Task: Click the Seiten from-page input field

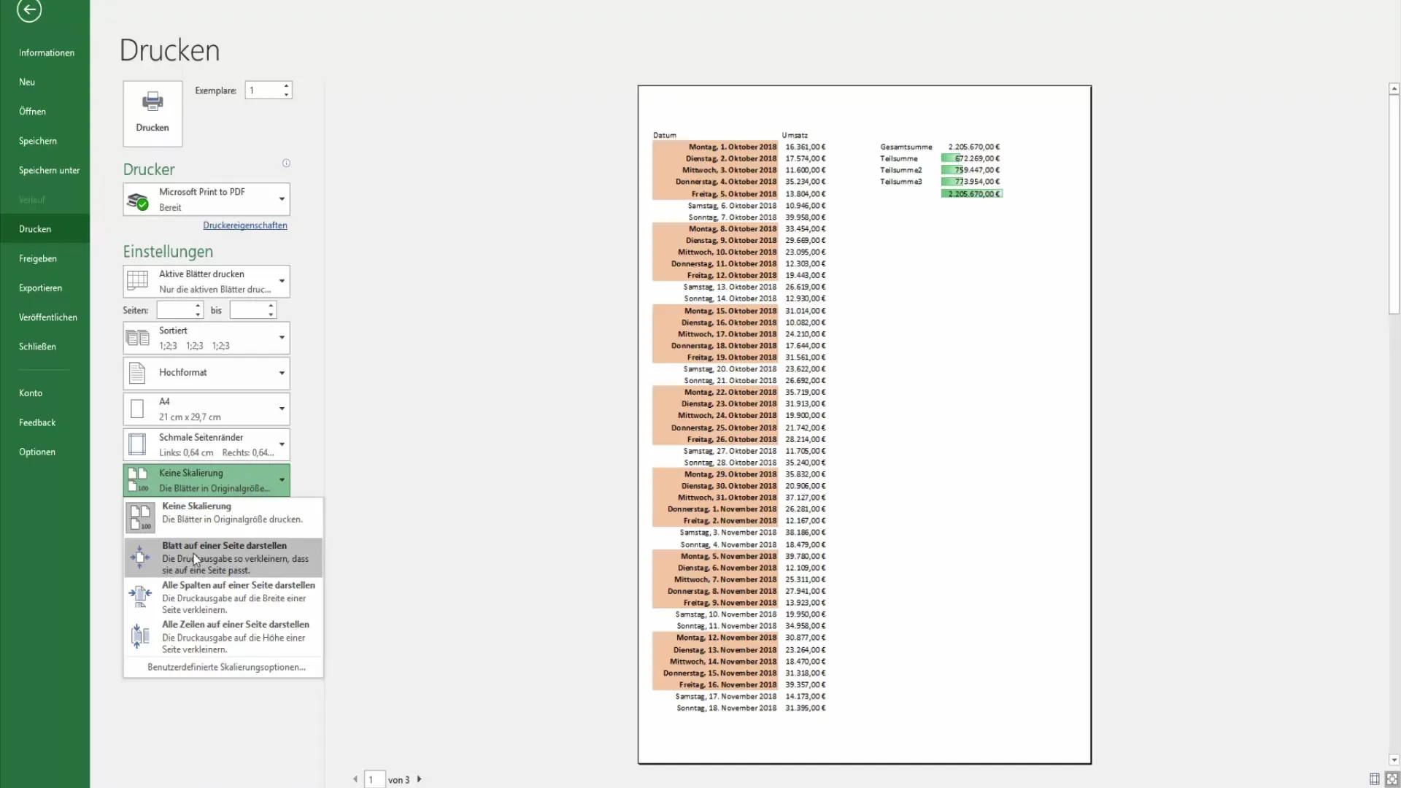Action: pos(175,310)
